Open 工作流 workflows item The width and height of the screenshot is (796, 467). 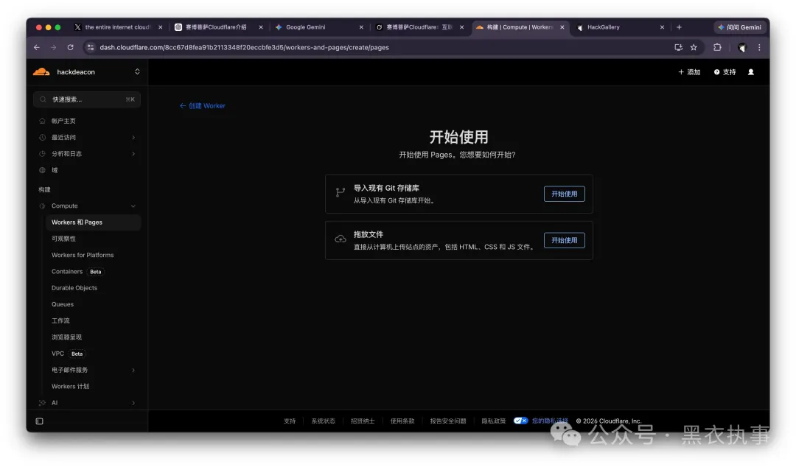tap(60, 321)
